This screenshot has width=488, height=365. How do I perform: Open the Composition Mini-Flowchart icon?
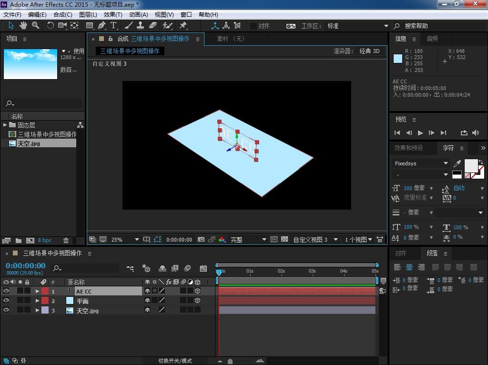pyautogui.click(x=130, y=268)
